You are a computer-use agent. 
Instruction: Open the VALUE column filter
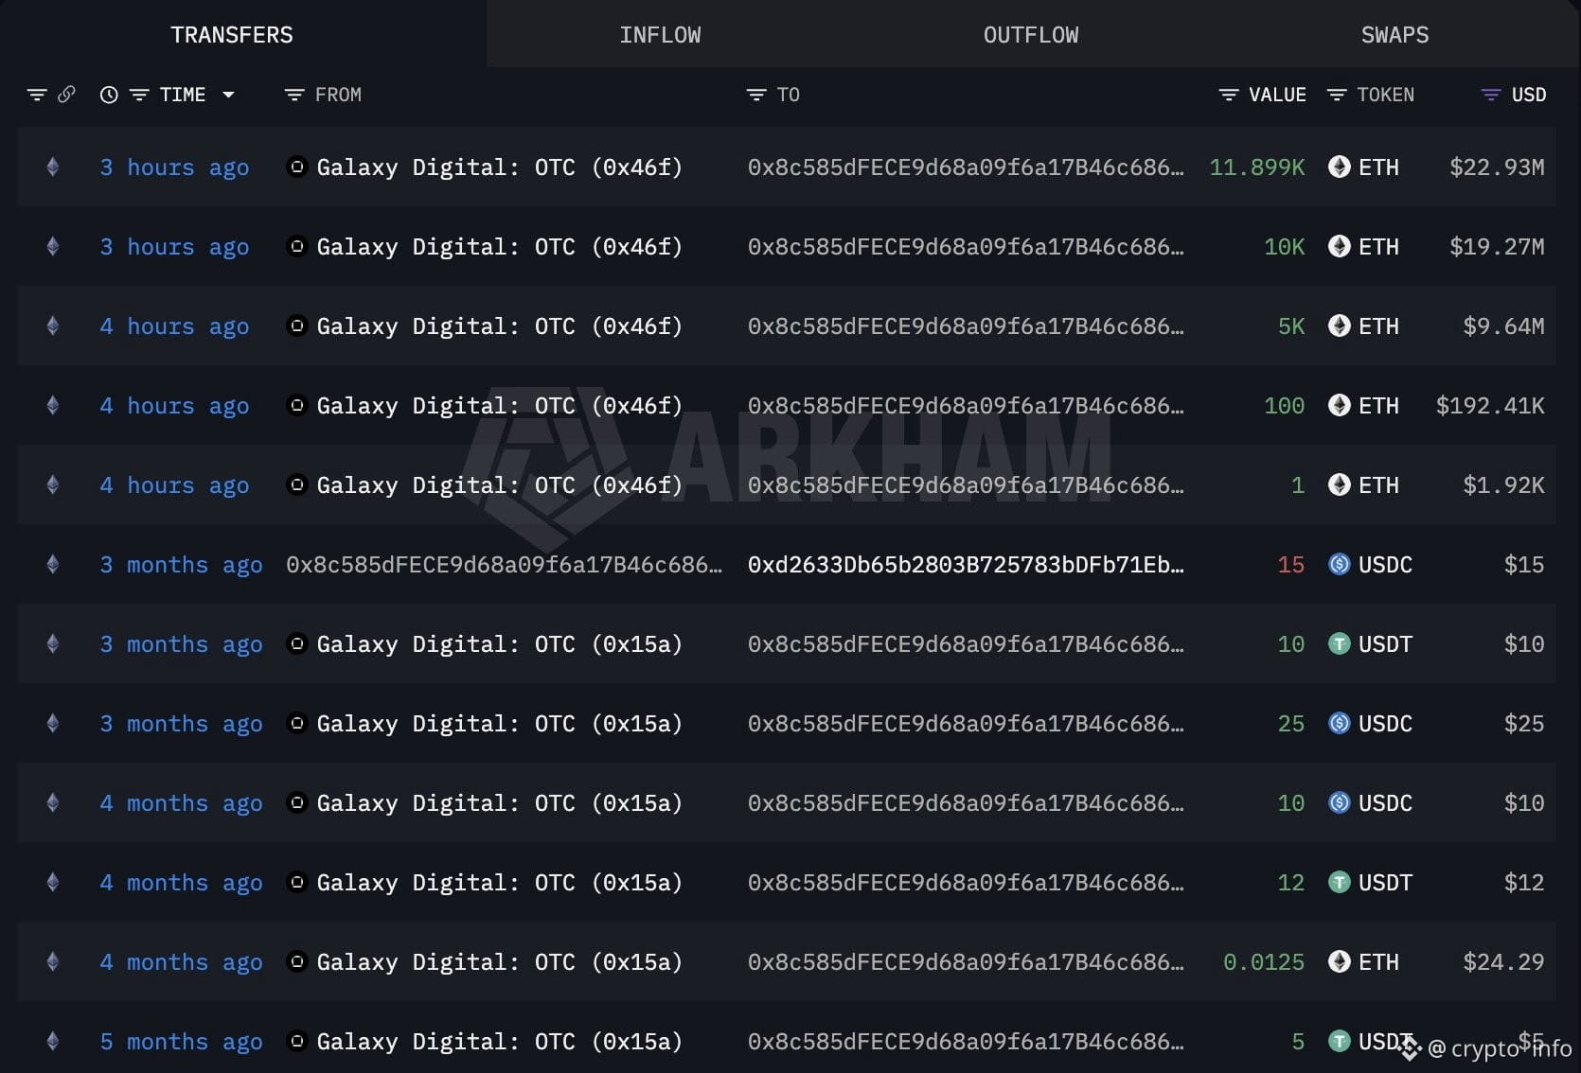pyautogui.click(x=1229, y=95)
